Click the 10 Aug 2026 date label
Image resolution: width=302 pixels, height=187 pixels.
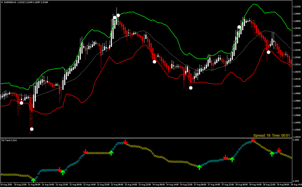coord(6,185)
